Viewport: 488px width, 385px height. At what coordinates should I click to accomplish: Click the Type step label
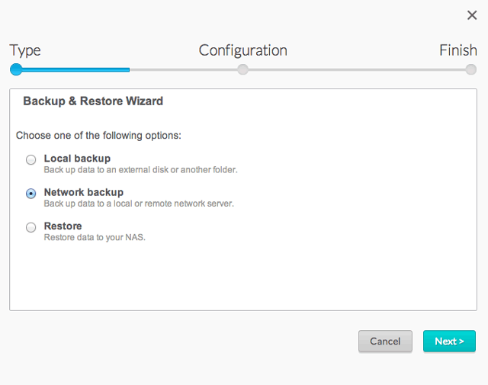click(x=25, y=50)
